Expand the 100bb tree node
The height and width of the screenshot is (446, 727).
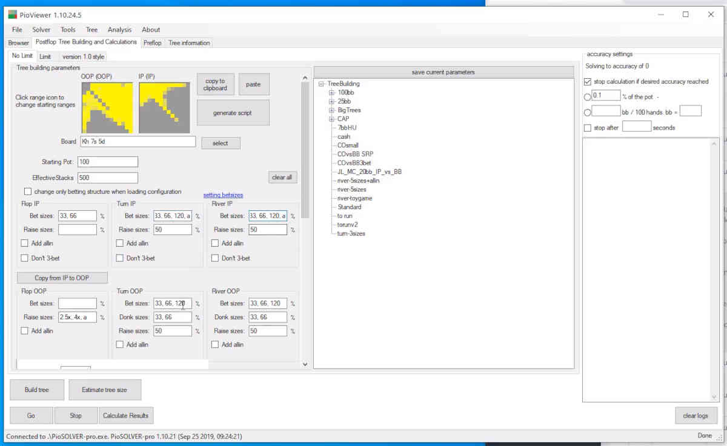[x=332, y=92]
